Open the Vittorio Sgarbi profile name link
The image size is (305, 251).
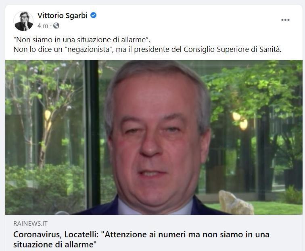63,16
